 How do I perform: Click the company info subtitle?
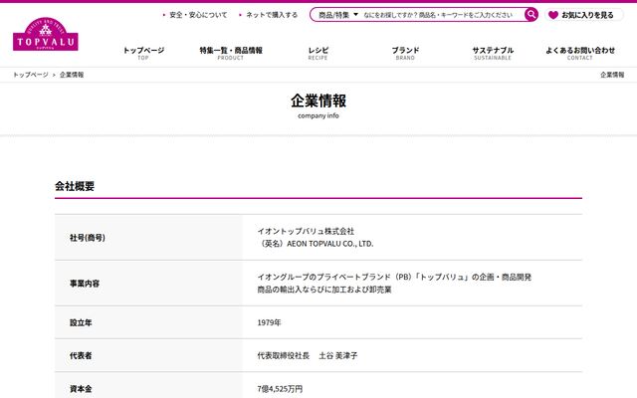click(318, 115)
